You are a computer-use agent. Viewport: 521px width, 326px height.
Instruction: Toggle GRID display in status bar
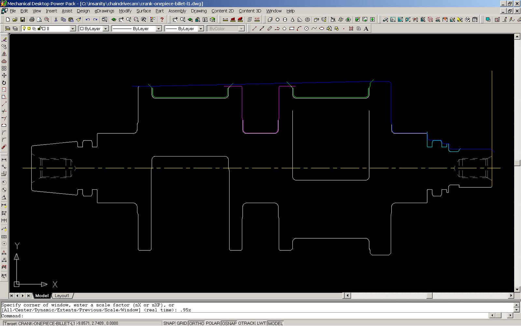pyautogui.click(x=182, y=323)
